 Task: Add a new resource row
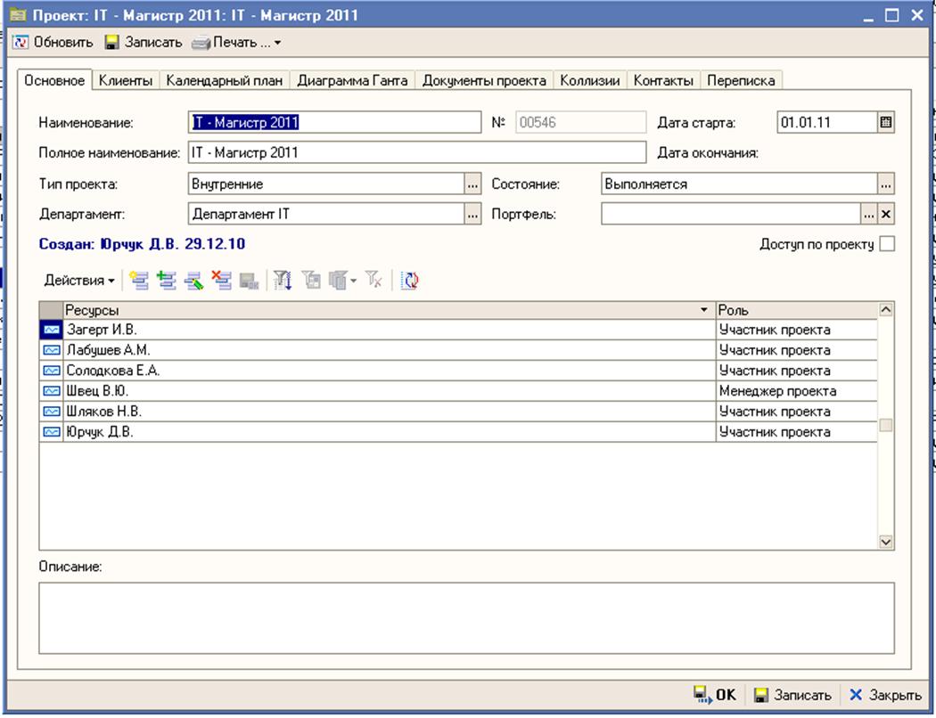[139, 280]
